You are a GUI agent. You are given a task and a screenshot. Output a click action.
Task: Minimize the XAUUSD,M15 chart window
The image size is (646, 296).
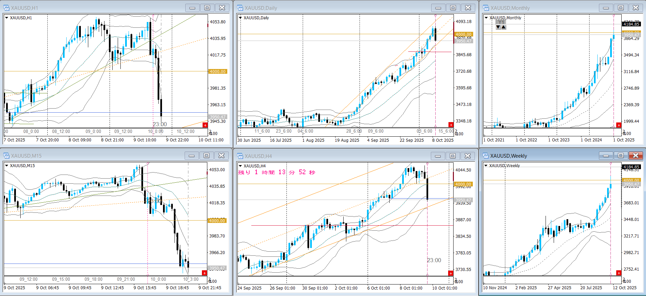tap(192, 156)
